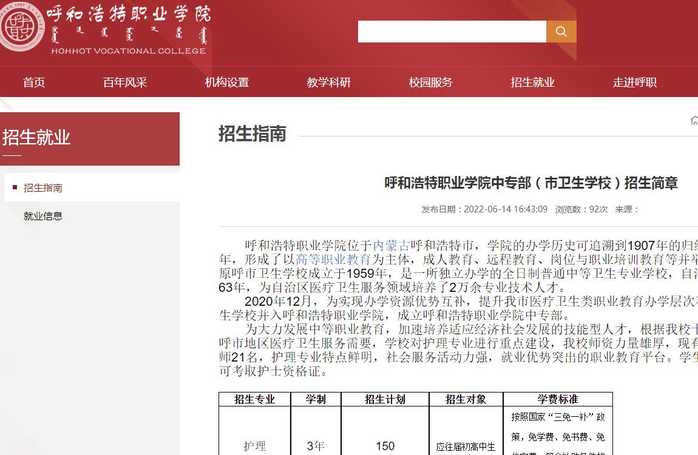The height and width of the screenshot is (455, 698).
Task: Open the 首页 navigation item
Action: click(34, 83)
